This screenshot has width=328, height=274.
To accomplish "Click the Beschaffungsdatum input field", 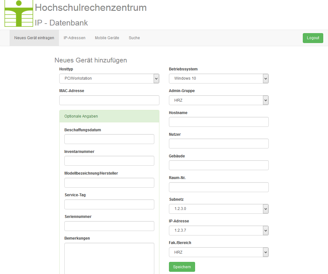I will pos(109,139).
